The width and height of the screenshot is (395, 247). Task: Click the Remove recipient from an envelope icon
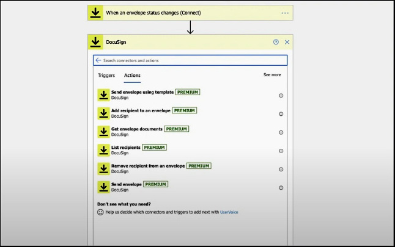pyautogui.click(x=103, y=168)
